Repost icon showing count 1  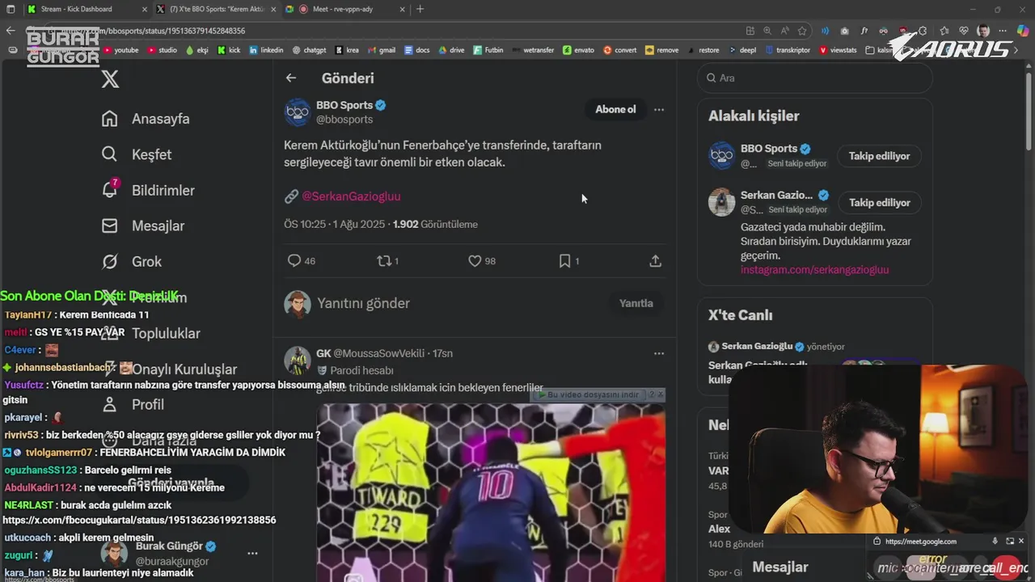coord(388,261)
